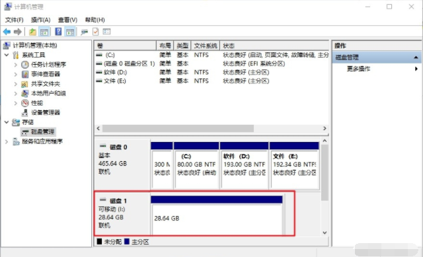Click the Back arrow toolbar icon
Screen dimensions: 423x257
click(7, 32)
